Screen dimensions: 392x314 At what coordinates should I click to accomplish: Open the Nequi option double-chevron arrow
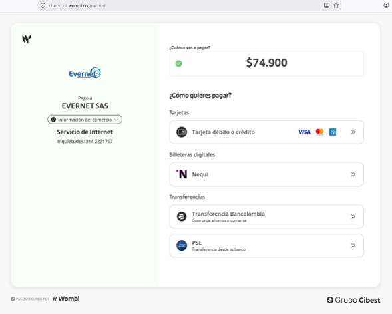(353, 174)
